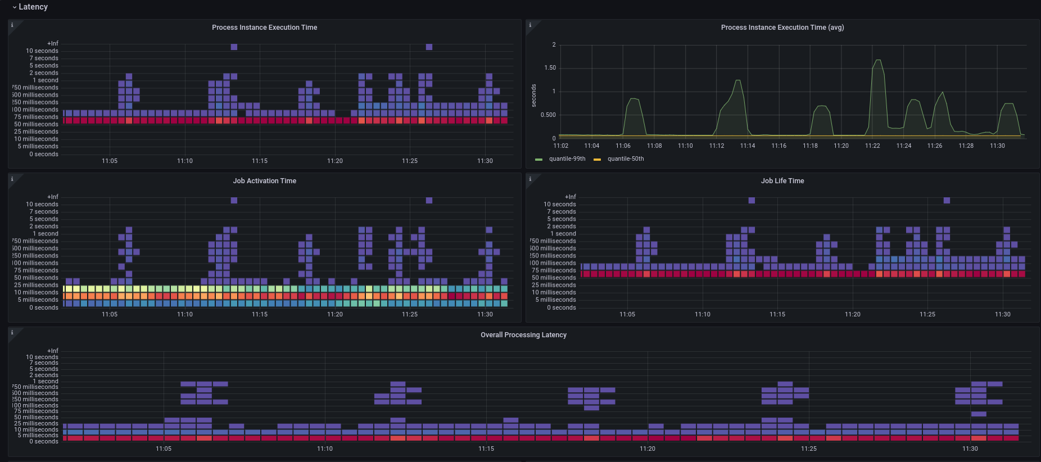
Task: Open info icon on Job Activation Time panel
Action: 12,179
